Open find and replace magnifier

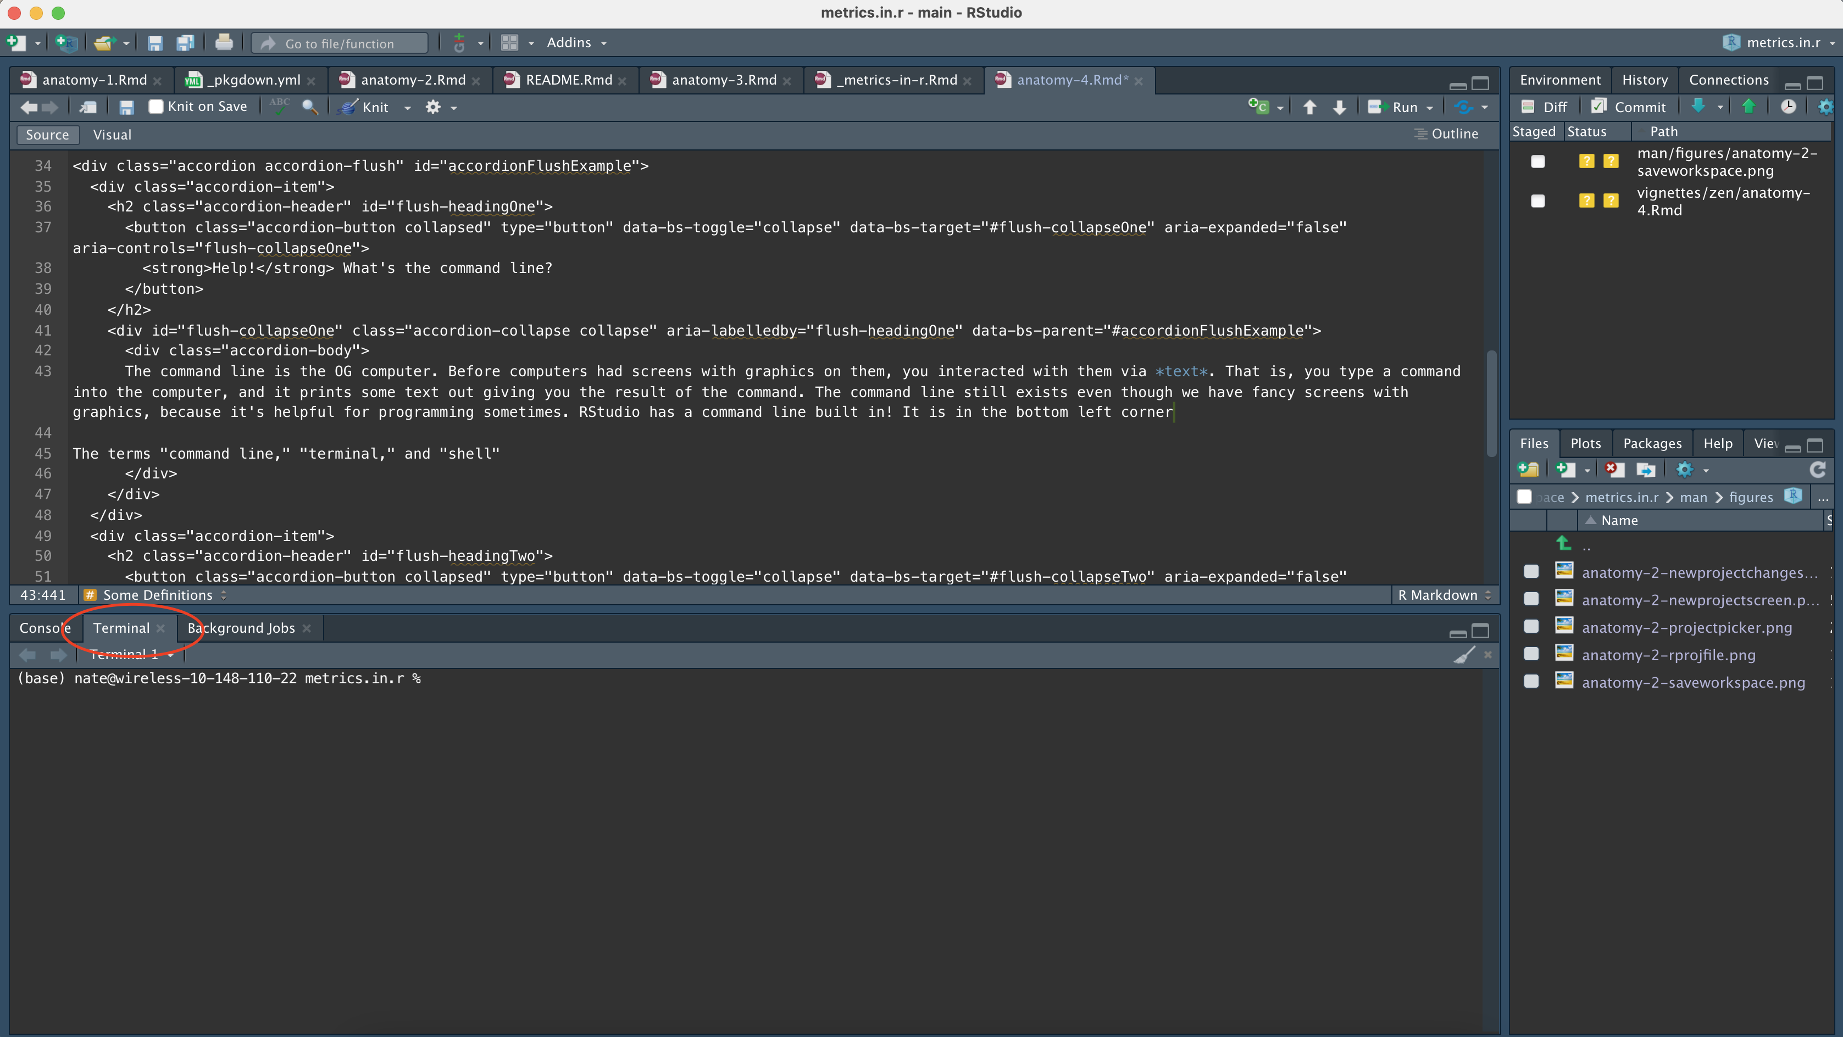pos(310,107)
